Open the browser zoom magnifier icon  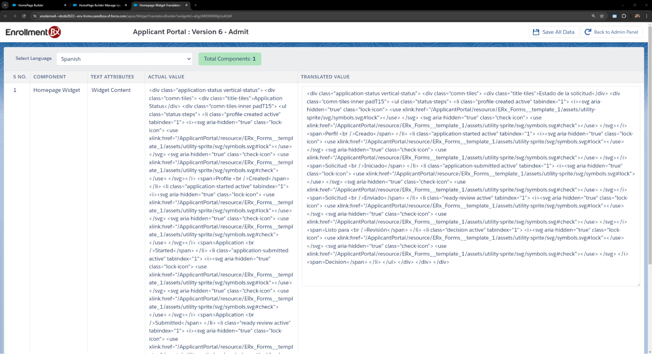(593, 16)
